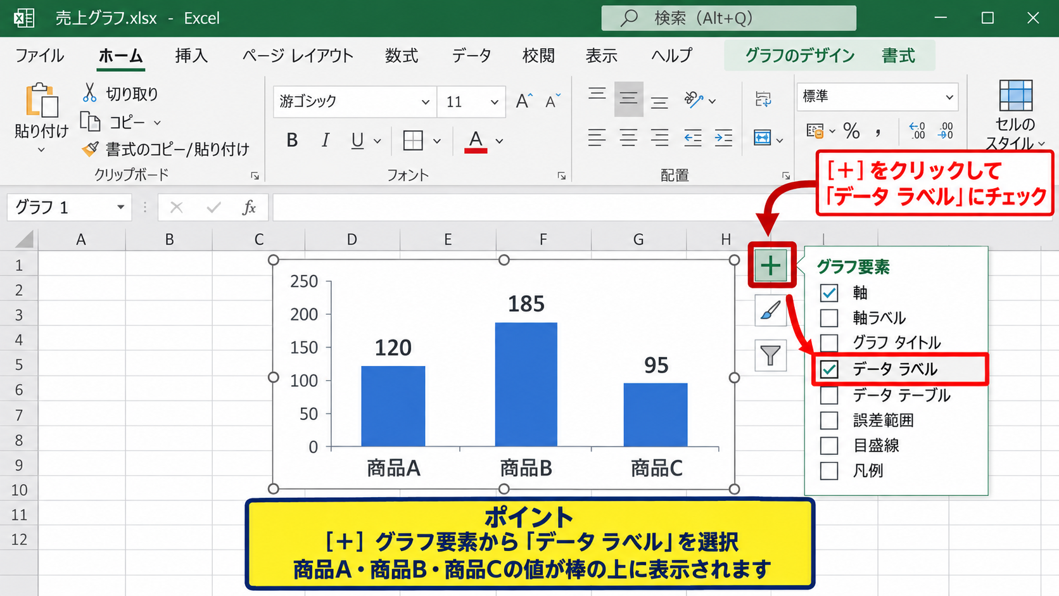
Task: Click Increase Decimal icon
Action: click(x=916, y=131)
